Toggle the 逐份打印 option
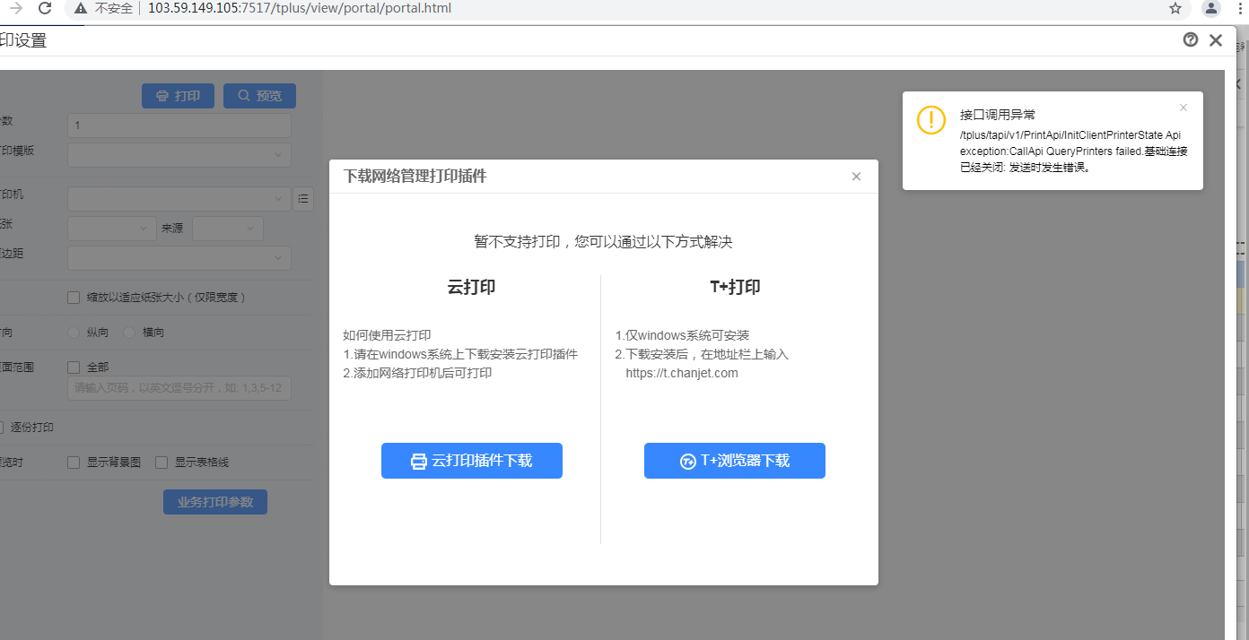 point(3,428)
